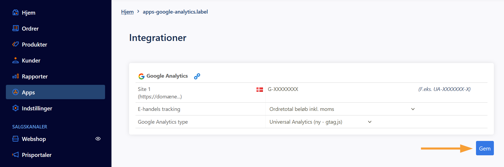Click the Kunder person icon

click(15, 60)
